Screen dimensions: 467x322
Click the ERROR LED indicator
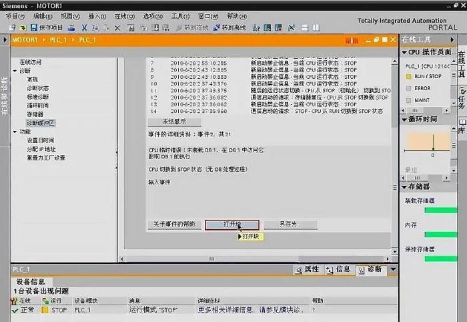(408, 89)
